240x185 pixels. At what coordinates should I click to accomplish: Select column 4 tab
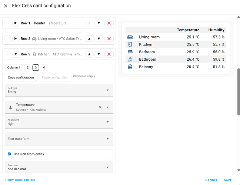pos(44,67)
